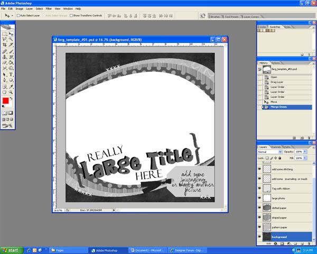The width and height of the screenshot is (317, 254).
Task: Select the Magic Wand tool
Action: [x=11, y=39]
